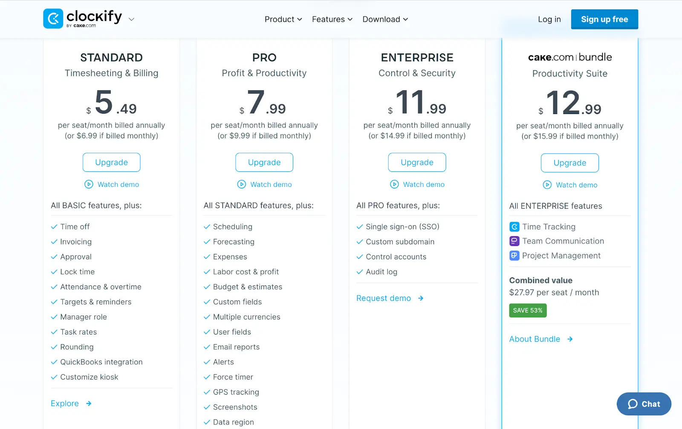Viewport: 682px width, 429px height.
Task: Click the ENTERPRISE plan heading
Action: coord(417,57)
